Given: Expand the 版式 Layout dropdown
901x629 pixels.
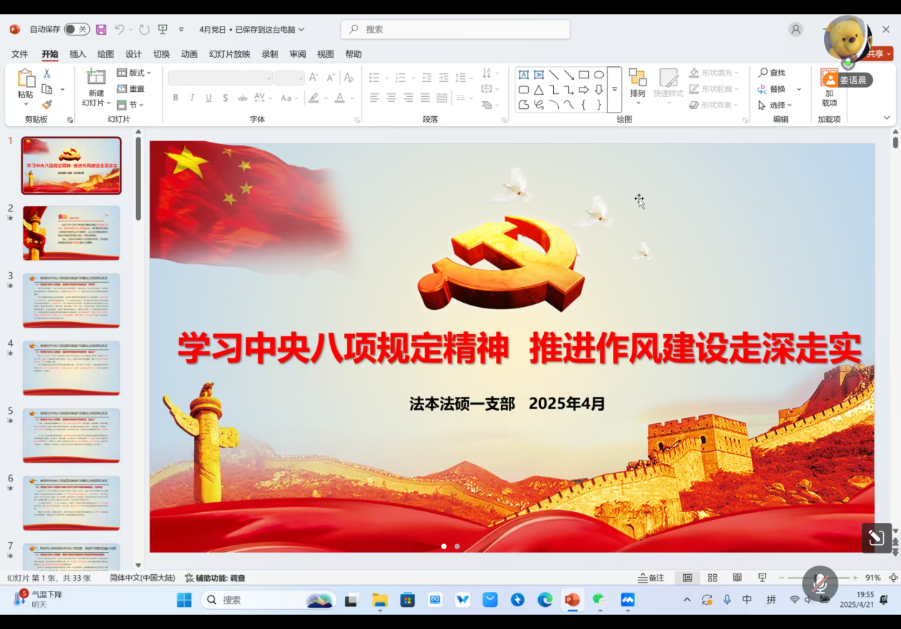Looking at the screenshot, I should pyautogui.click(x=134, y=73).
